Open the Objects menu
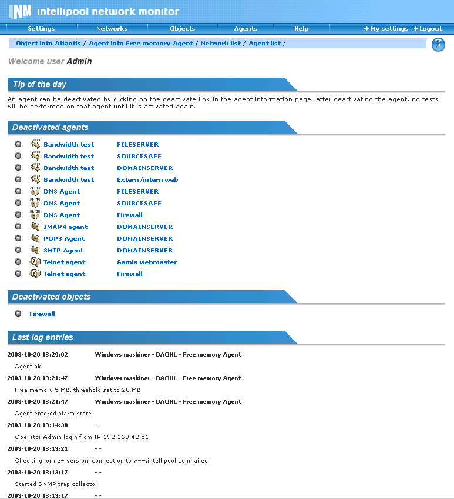This screenshot has height=499, width=454. 182,28
